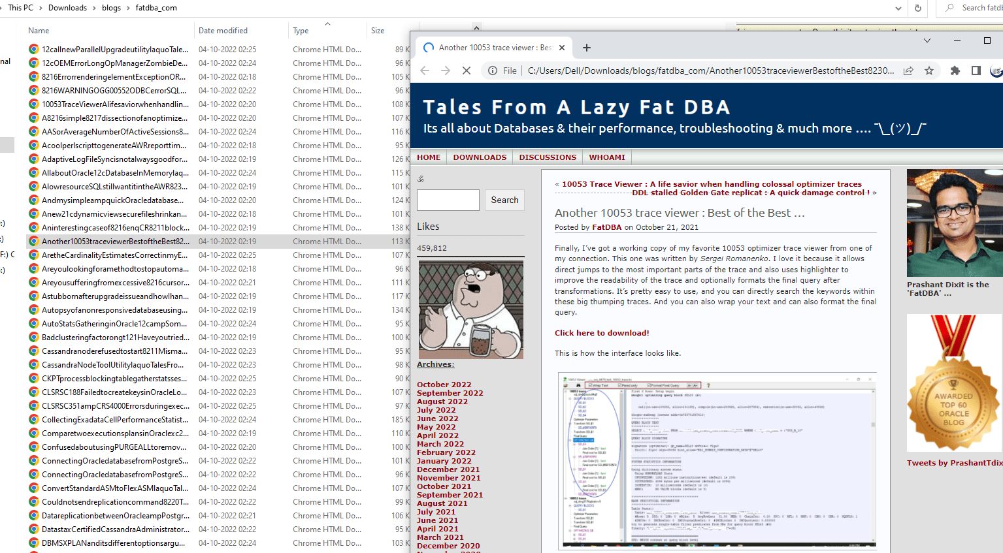
Task: Refresh the Explorer folder view
Action: tap(918, 8)
